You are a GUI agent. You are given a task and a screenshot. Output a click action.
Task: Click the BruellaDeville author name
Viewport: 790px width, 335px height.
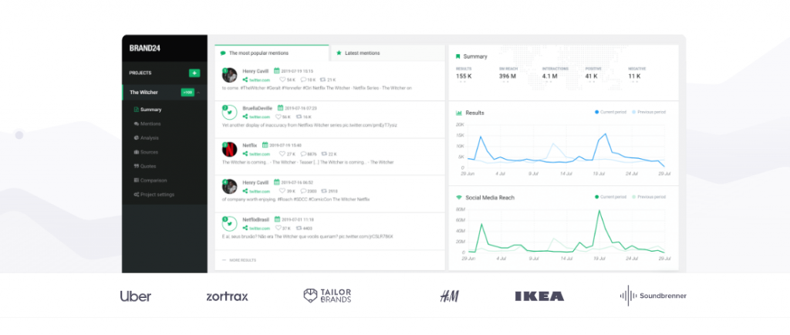click(x=258, y=108)
